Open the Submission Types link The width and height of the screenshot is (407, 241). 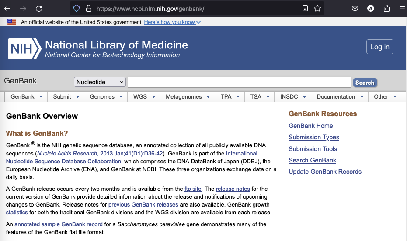point(314,138)
